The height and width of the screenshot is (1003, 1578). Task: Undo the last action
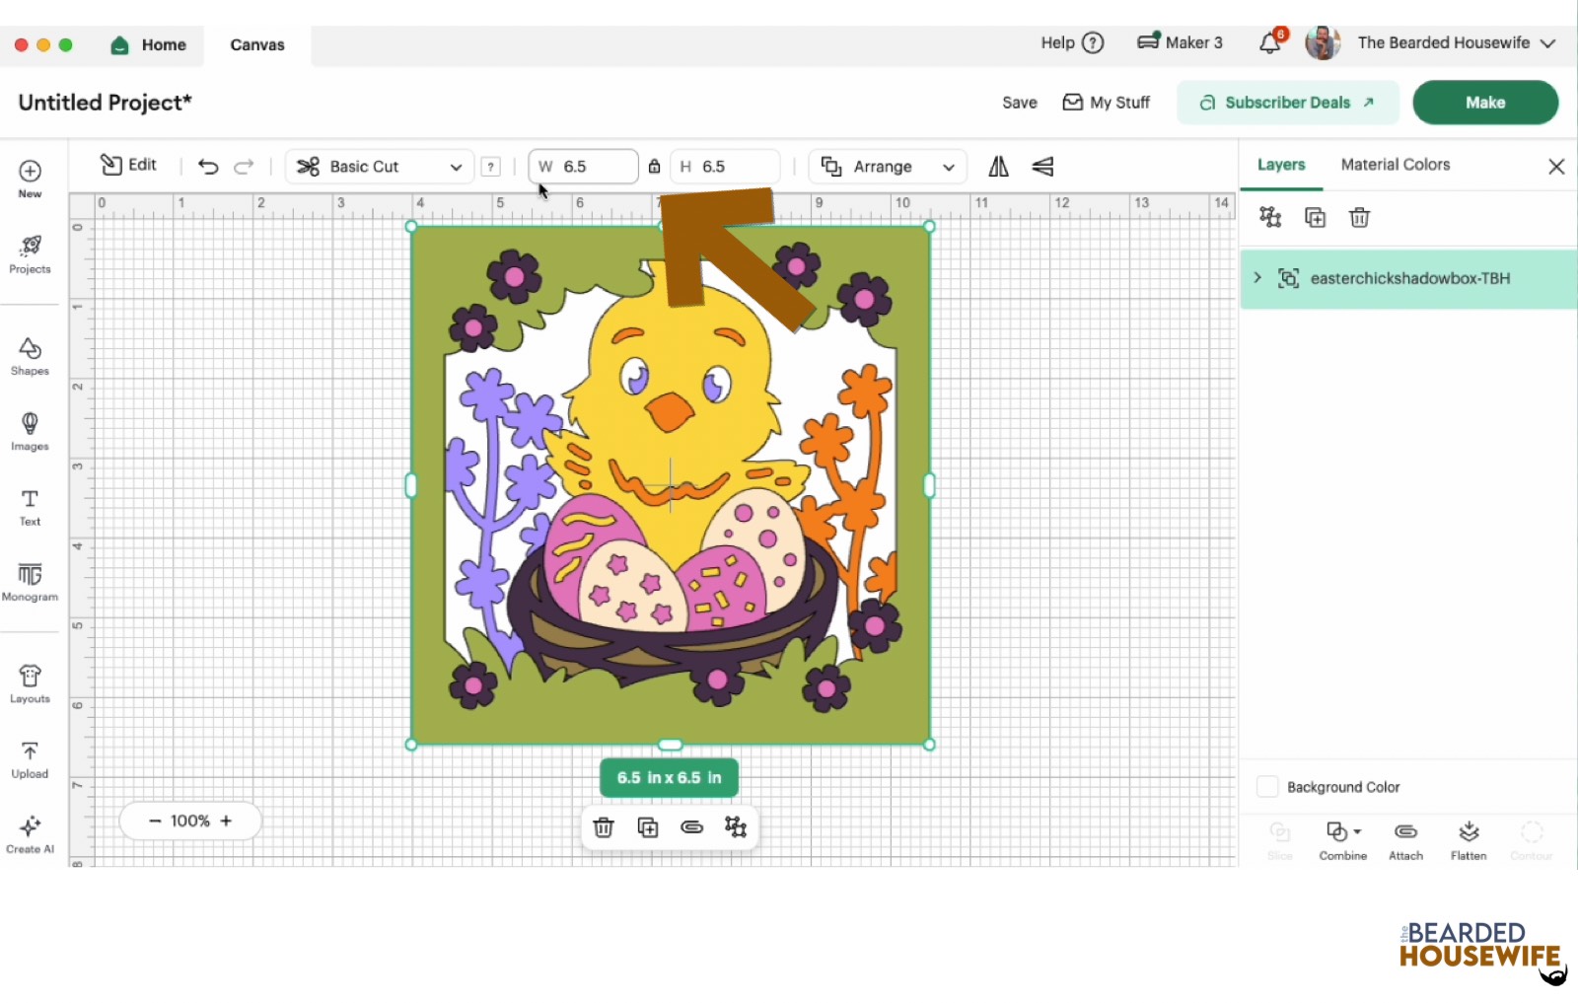[208, 167]
